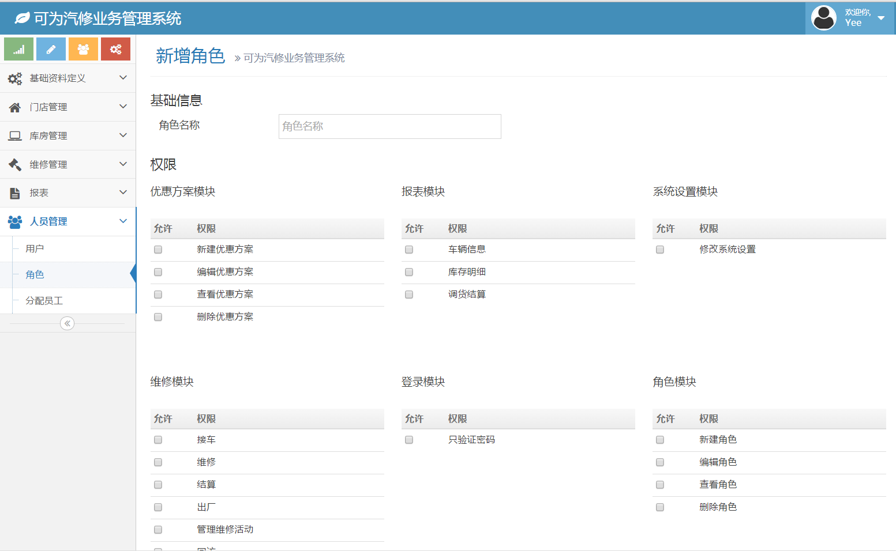
Task: Open the 用户 submenu item
Action: point(35,249)
